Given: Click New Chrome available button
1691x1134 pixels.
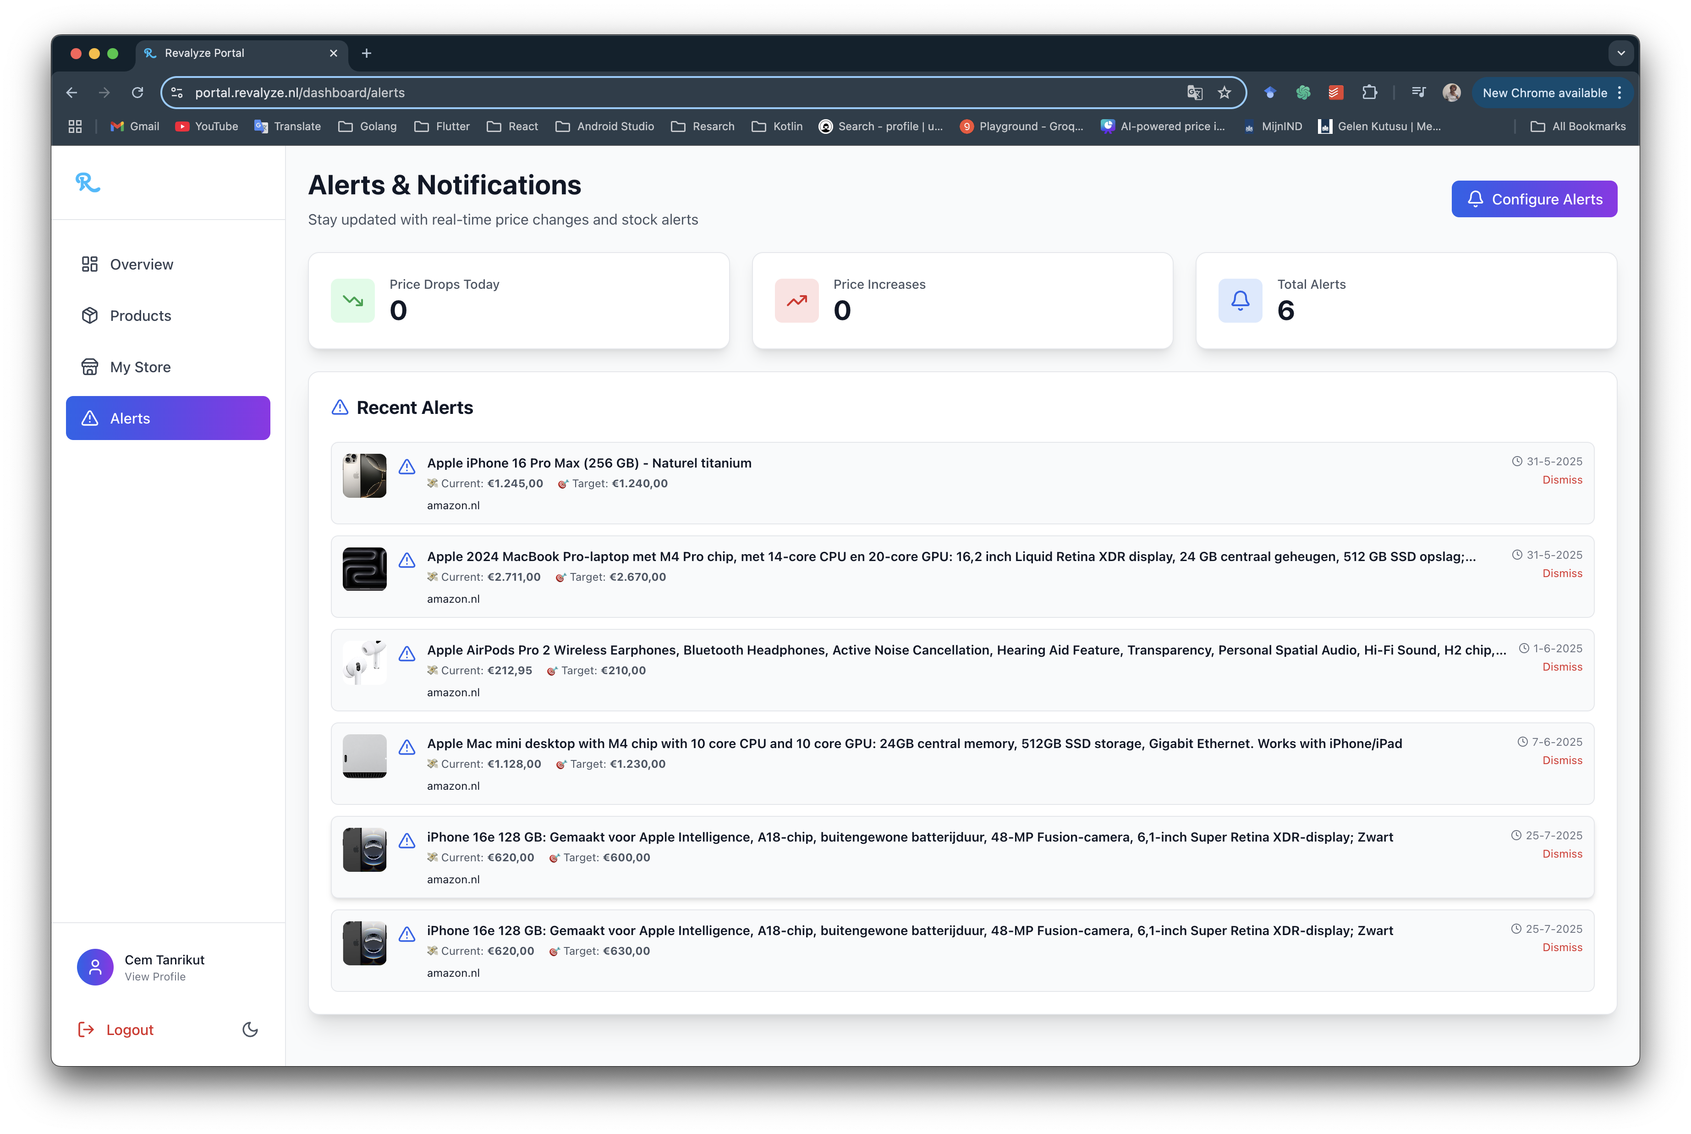Looking at the screenshot, I should [1552, 93].
